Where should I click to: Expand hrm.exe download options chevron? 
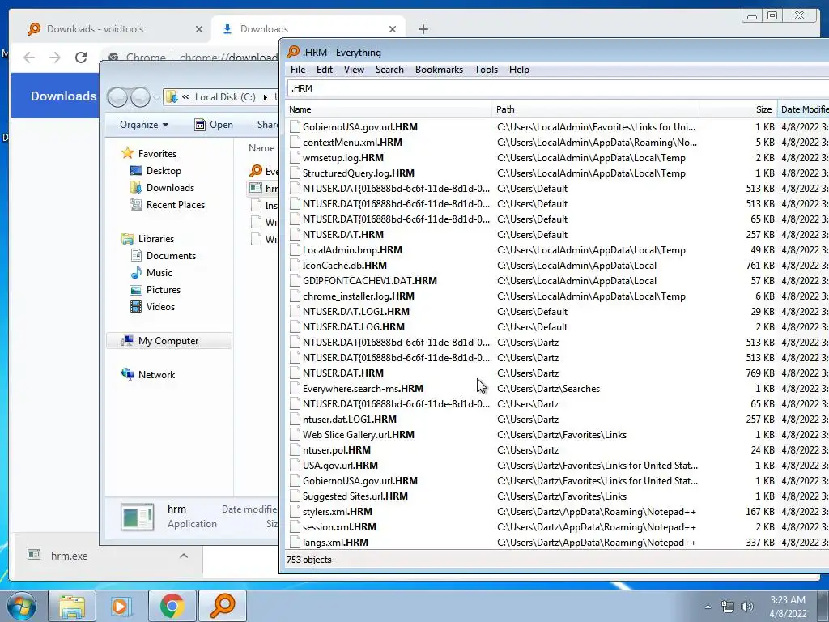click(x=184, y=556)
